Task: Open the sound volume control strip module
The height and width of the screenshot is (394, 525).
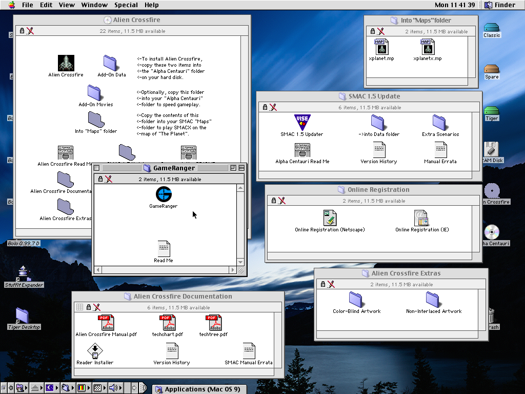Action: click(x=114, y=388)
